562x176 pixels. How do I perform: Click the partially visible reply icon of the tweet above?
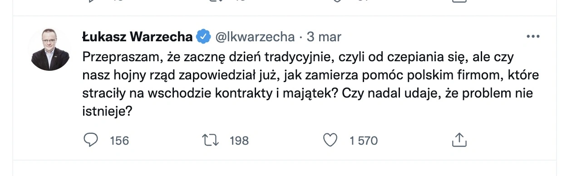(x=91, y=1)
